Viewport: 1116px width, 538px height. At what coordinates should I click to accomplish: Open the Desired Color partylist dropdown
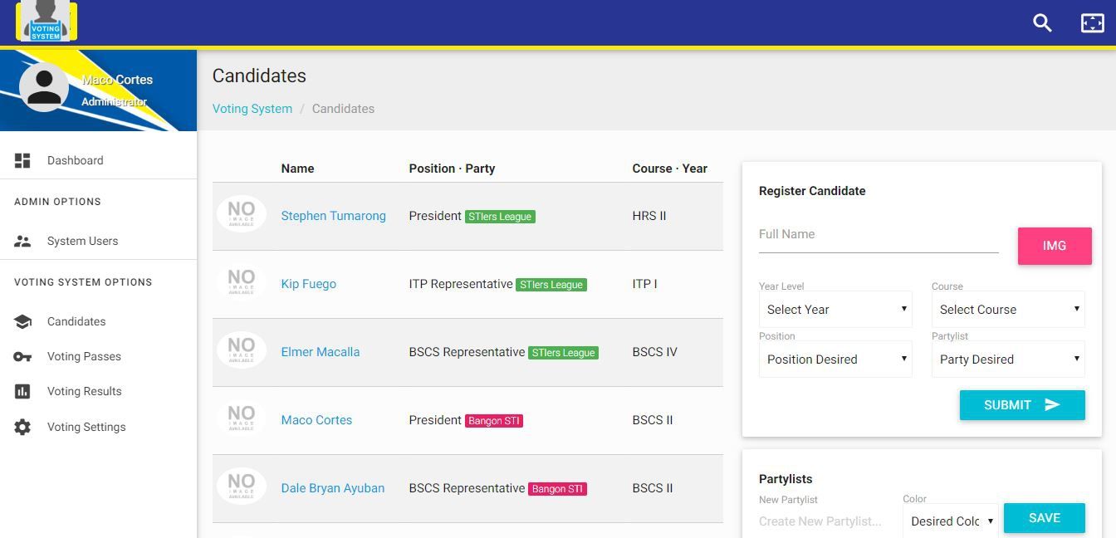[951, 521]
